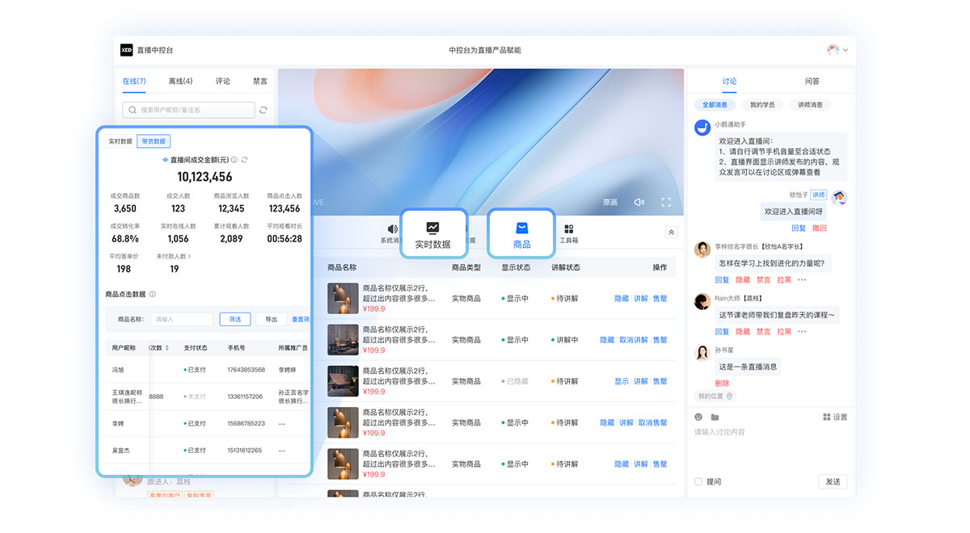Click the folder attachment icon in chat

click(x=715, y=417)
